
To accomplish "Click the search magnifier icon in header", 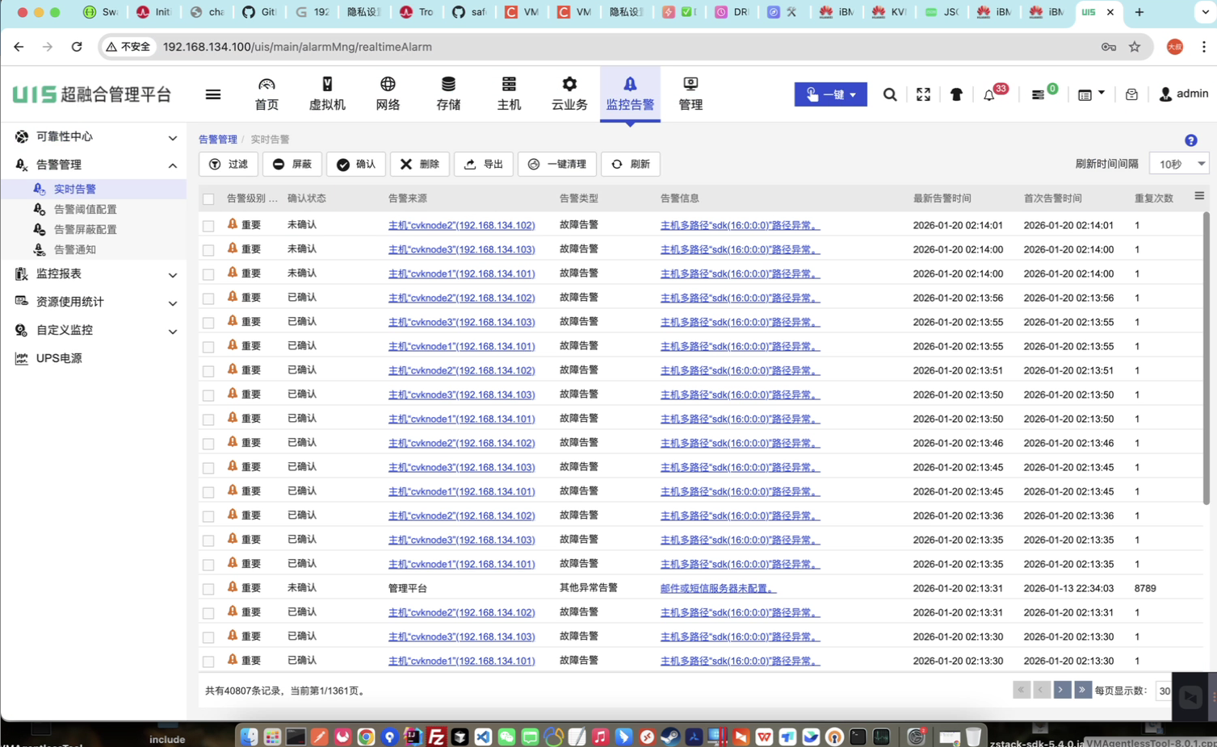I will 889,94.
